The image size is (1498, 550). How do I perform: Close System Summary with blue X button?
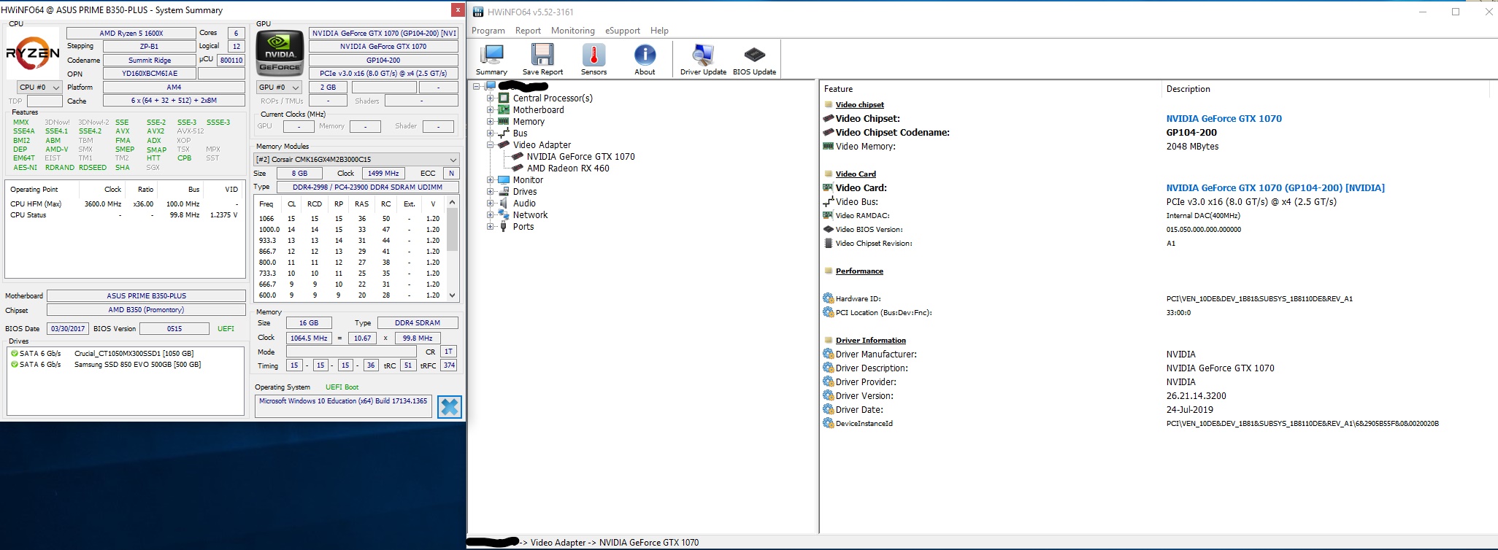450,406
